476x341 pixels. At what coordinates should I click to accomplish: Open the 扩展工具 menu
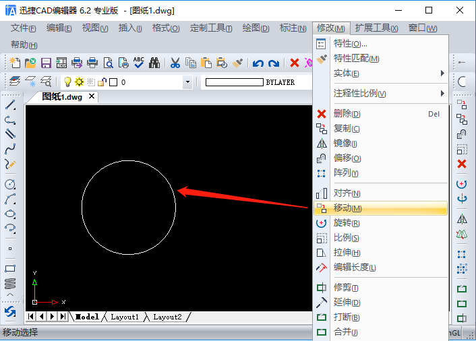pyautogui.click(x=376, y=28)
